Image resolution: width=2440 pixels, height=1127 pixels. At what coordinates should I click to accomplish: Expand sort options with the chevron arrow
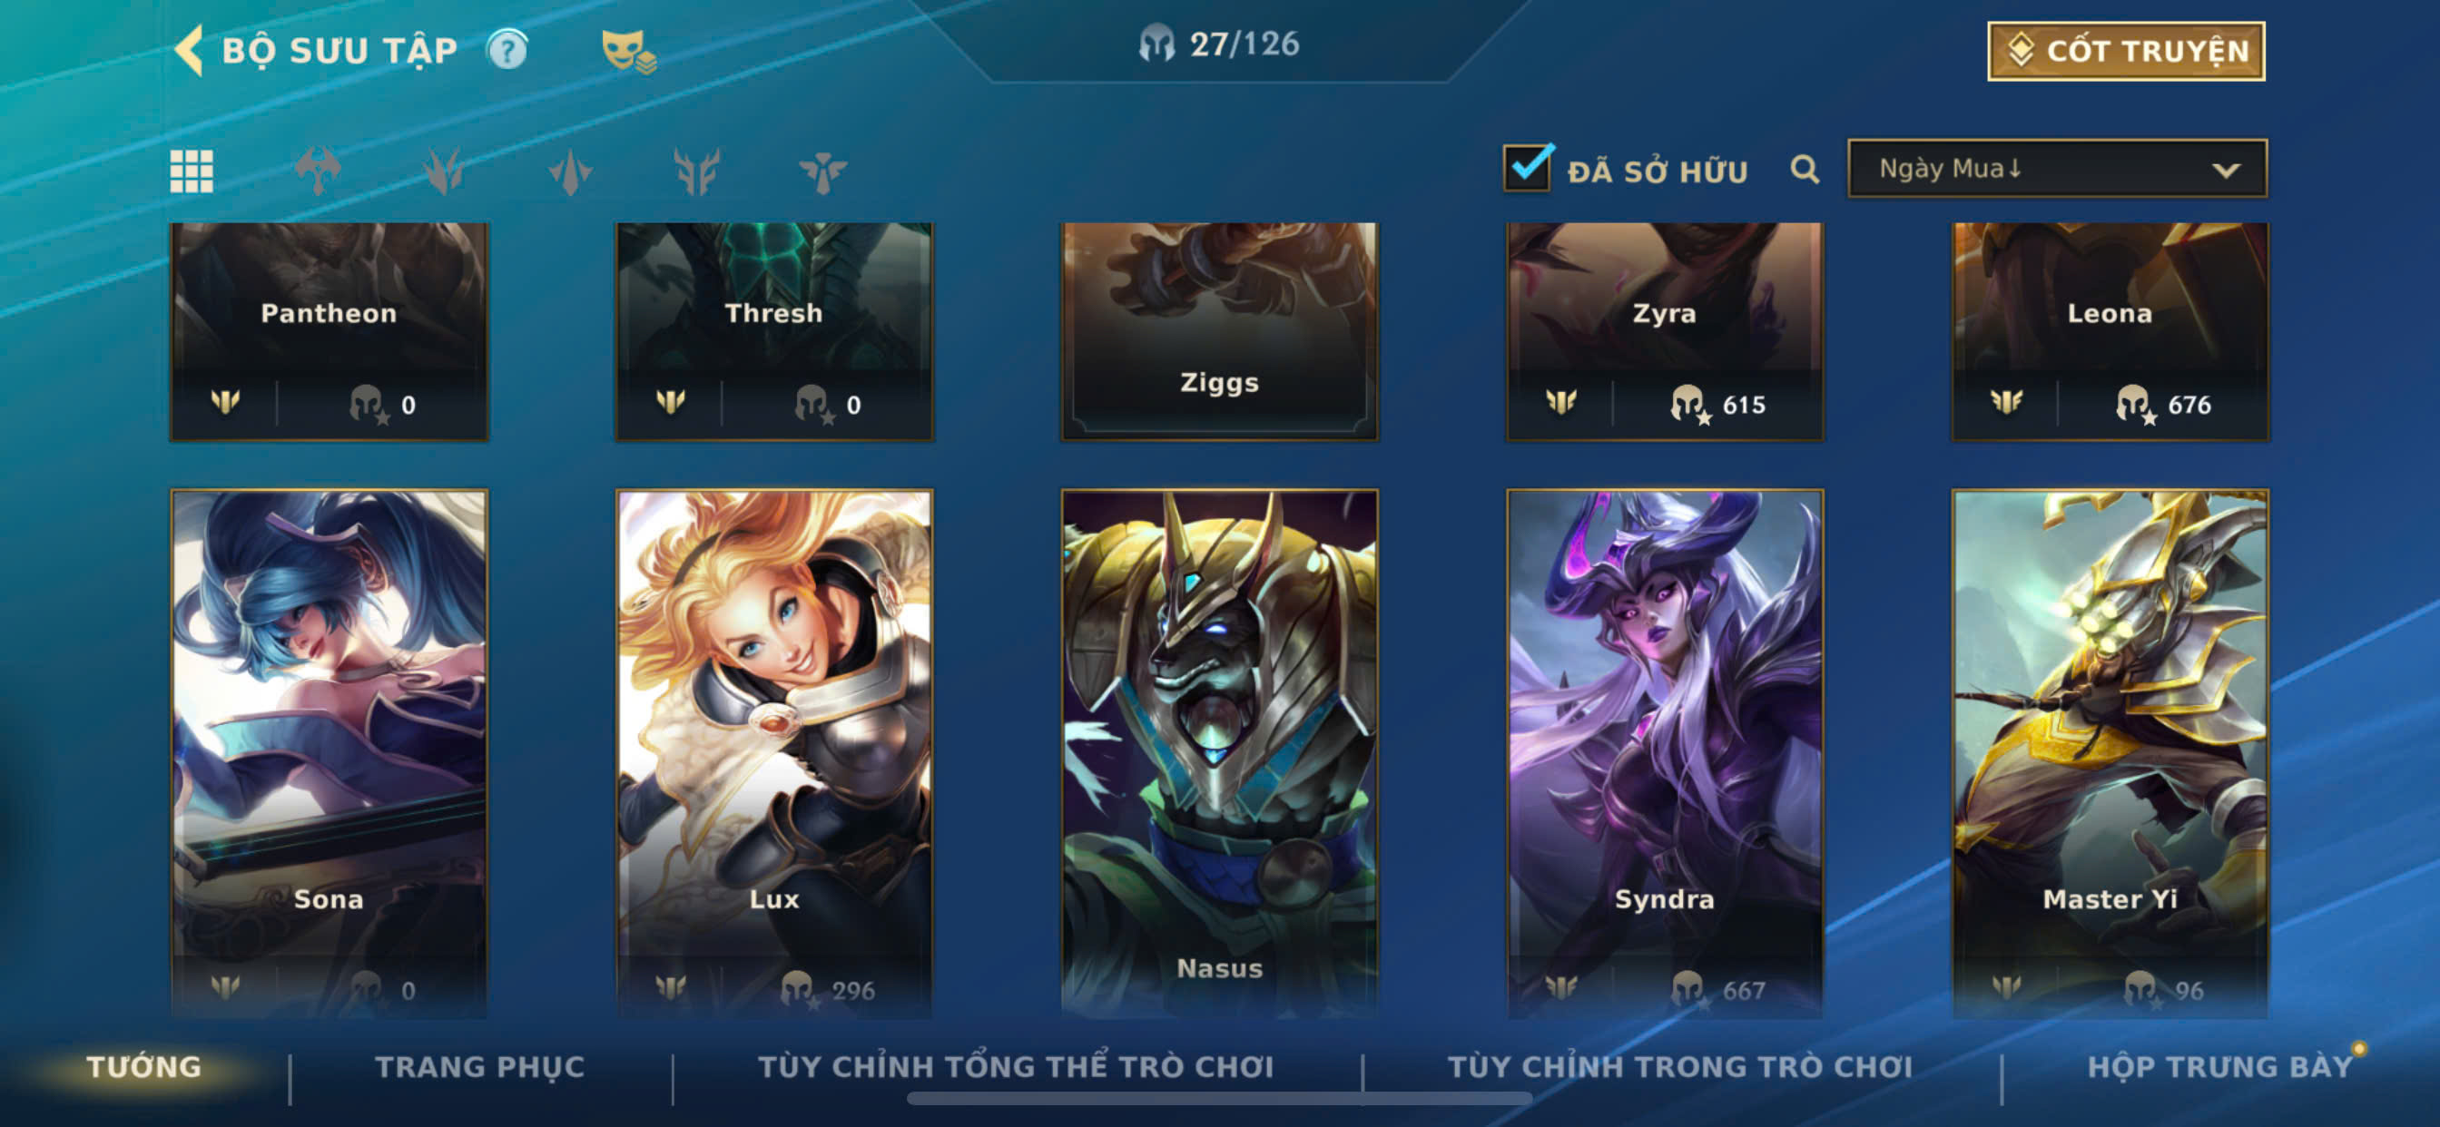[x=2225, y=171]
